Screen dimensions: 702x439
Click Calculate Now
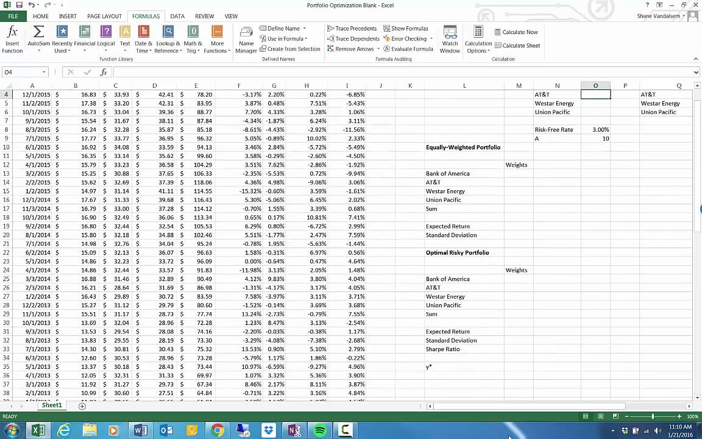[x=516, y=32]
